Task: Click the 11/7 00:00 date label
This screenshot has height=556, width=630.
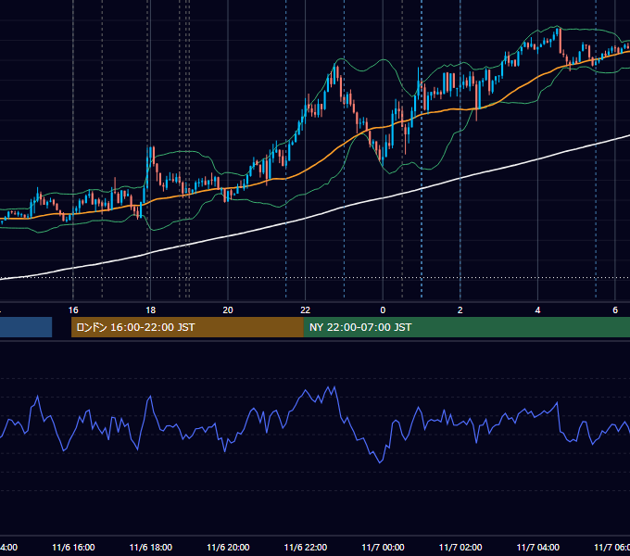Action: (383, 547)
